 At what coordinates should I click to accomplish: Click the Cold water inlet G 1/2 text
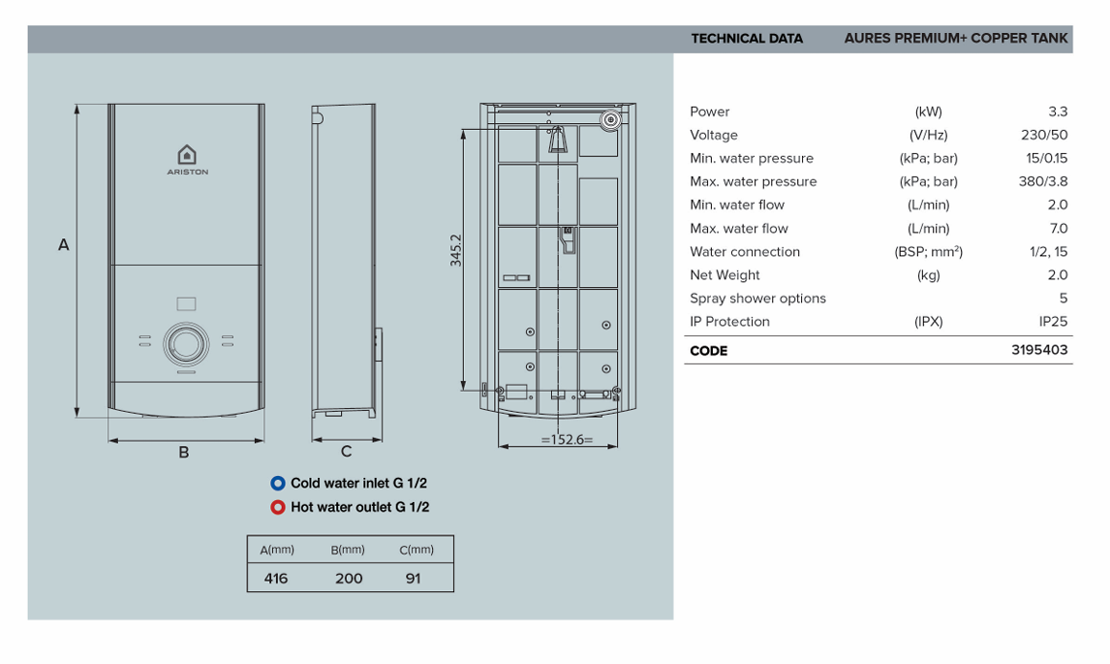359,484
